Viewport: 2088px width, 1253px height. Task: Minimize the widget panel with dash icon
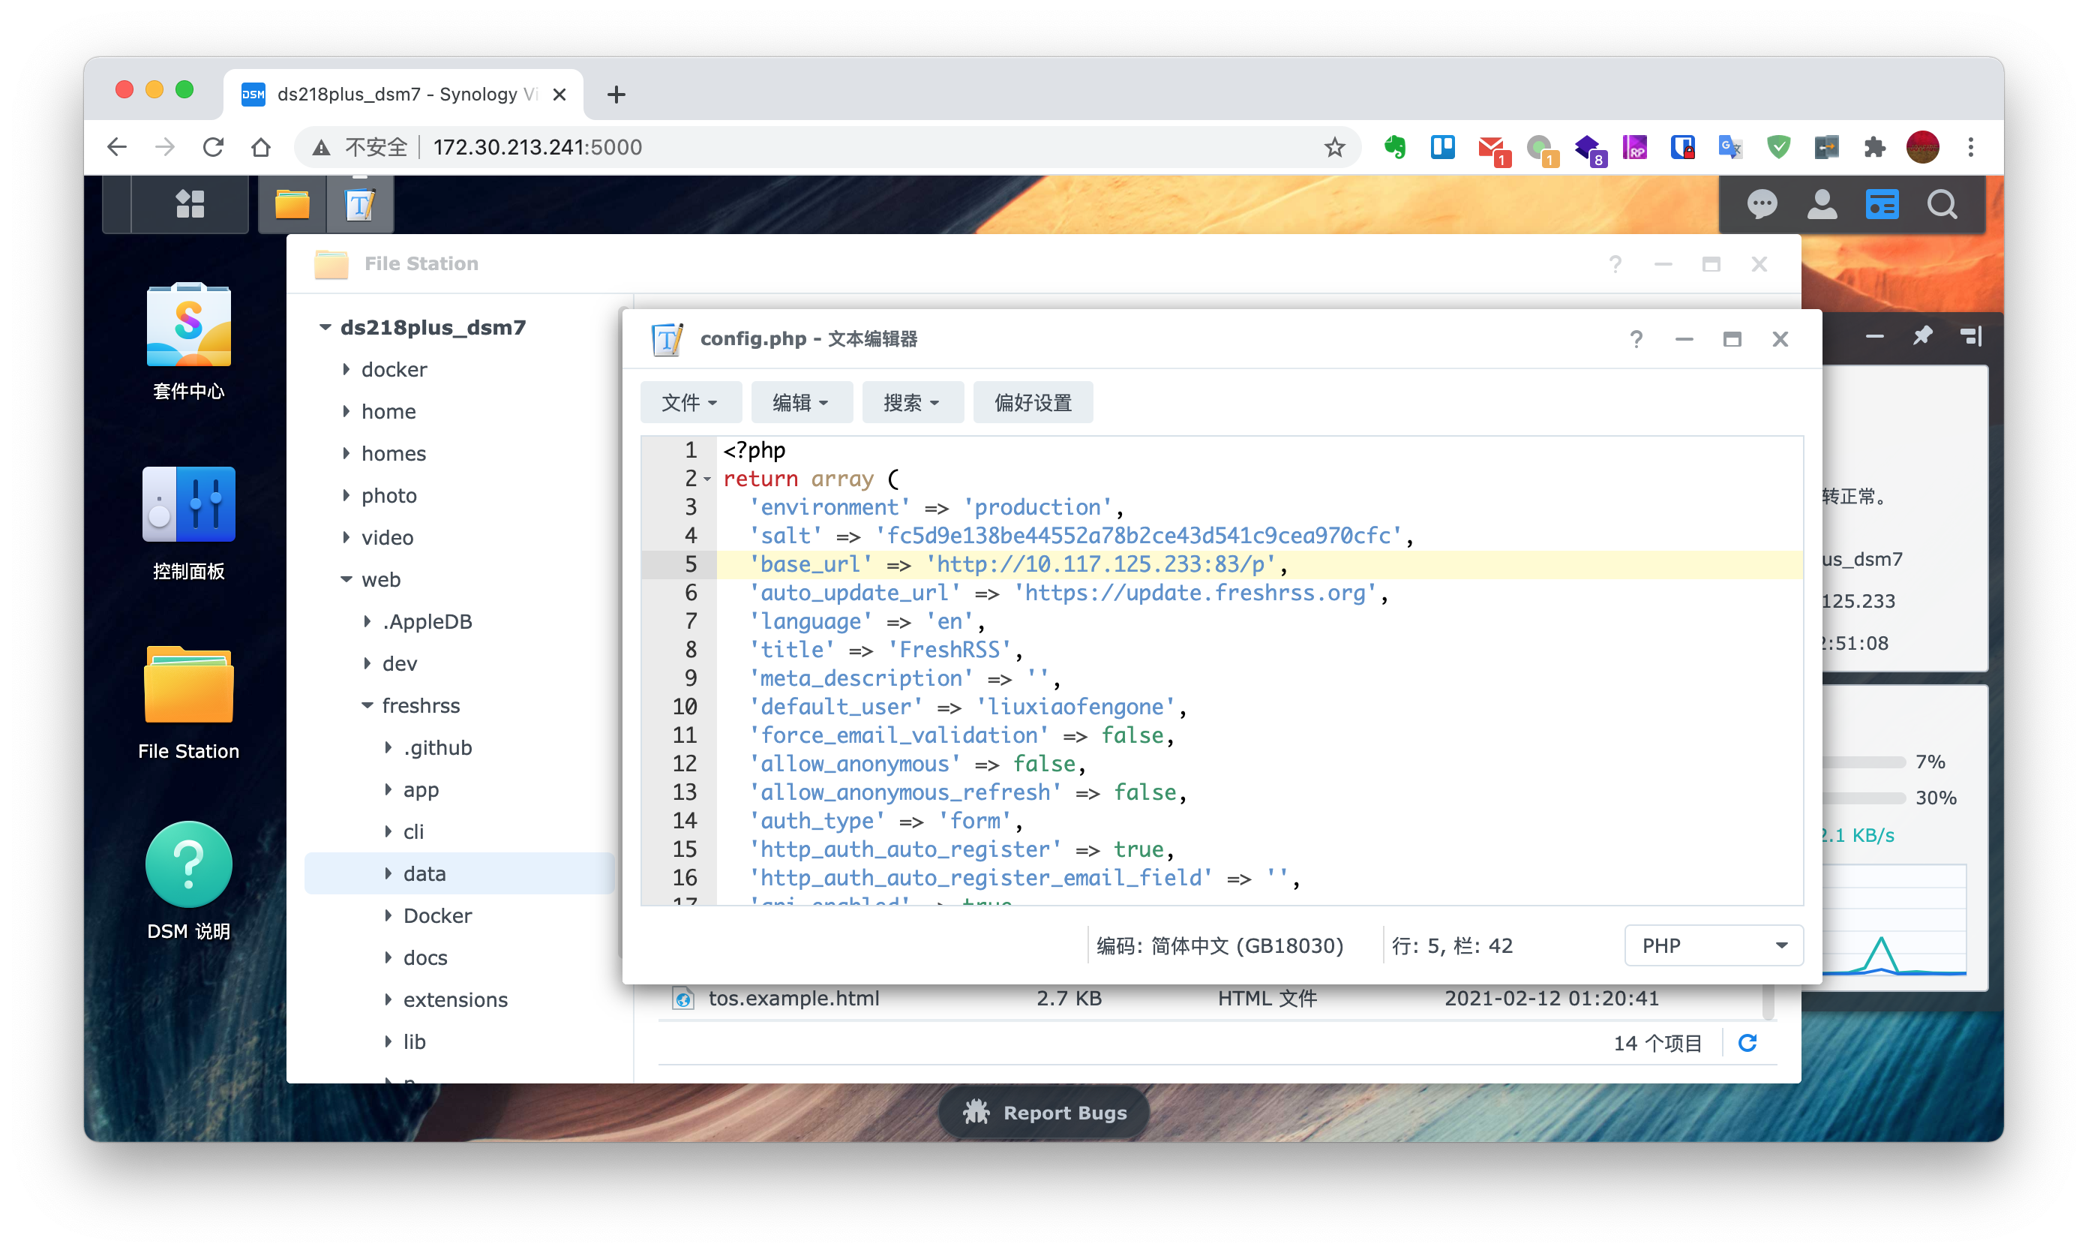pyautogui.click(x=1873, y=336)
